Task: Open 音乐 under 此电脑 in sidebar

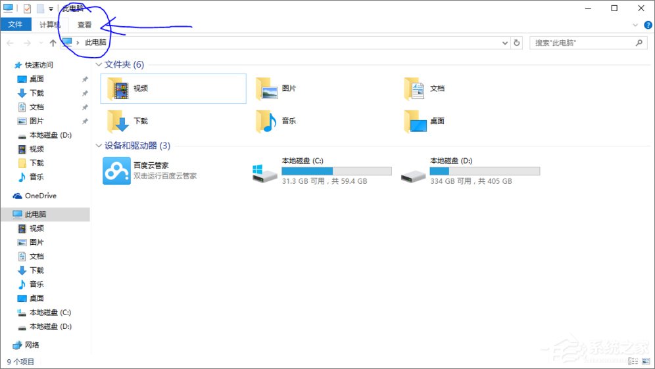Action: [36, 284]
